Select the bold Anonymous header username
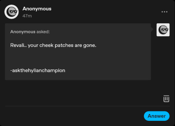The width and height of the screenshot is (175, 126). (x=37, y=9)
